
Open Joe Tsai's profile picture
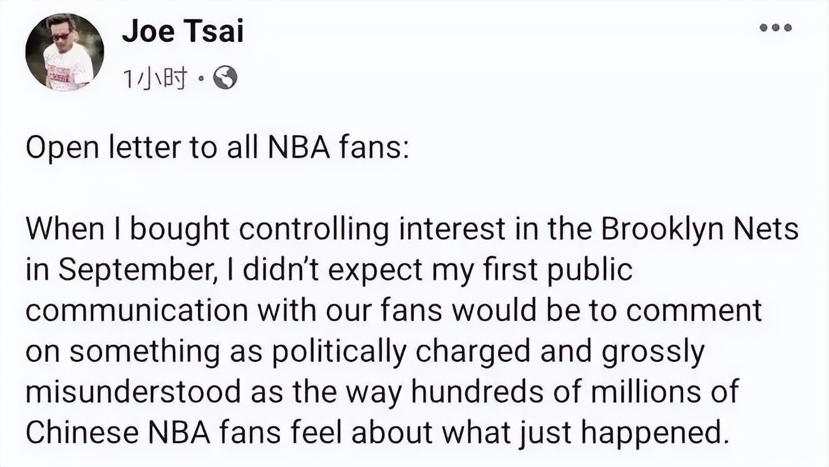tap(64, 52)
